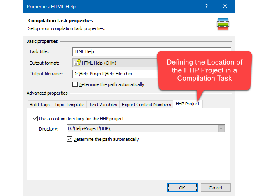Image resolution: width=258 pixels, height=196 pixels.
Task: Click the HTML Help CHM format icon
Action: pos(77,63)
